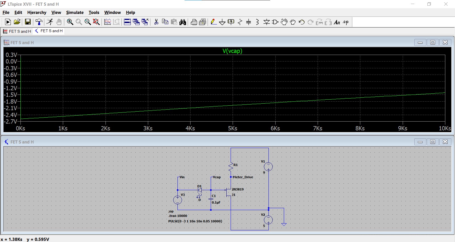Click the Meter_Drive net label
Screen dimensions: 455x242
click(x=243, y=177)
